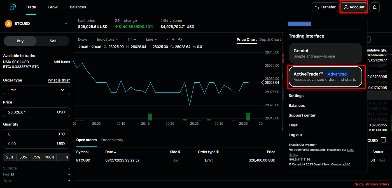Tick the BTCUSD filter checkbox
Screen dimensions: 392x188
383,140
